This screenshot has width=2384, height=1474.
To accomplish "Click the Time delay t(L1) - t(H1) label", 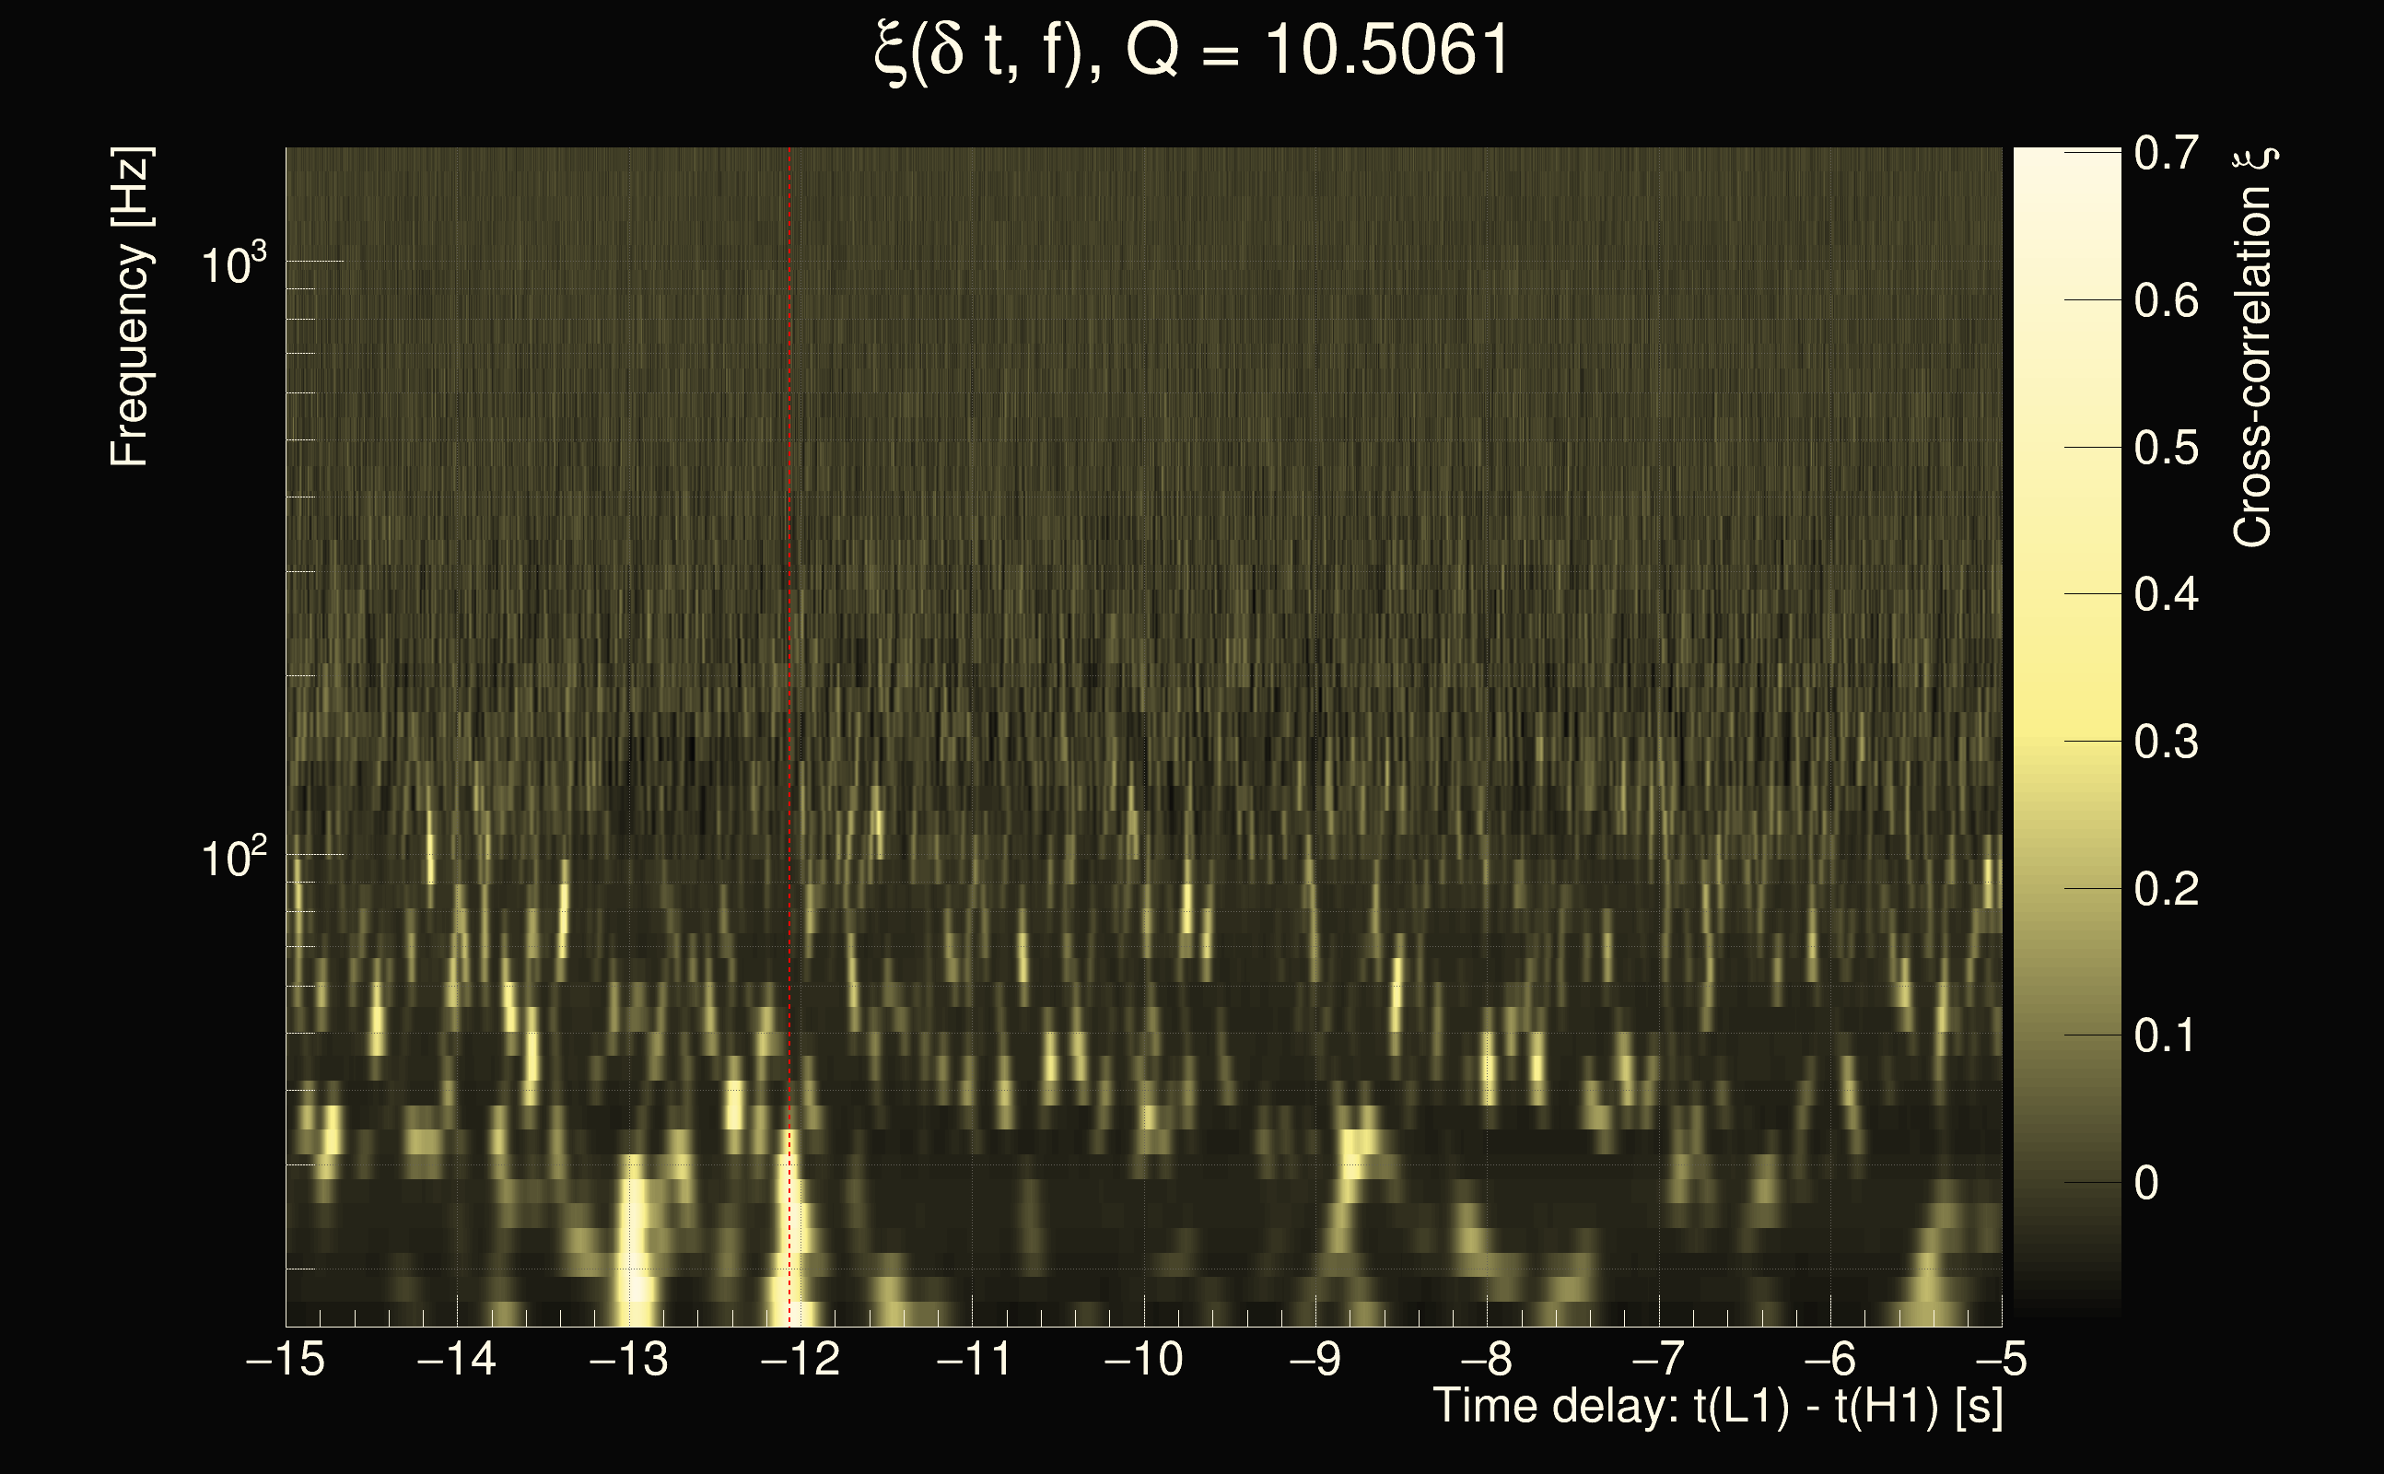I will tap(1717, 1407).
